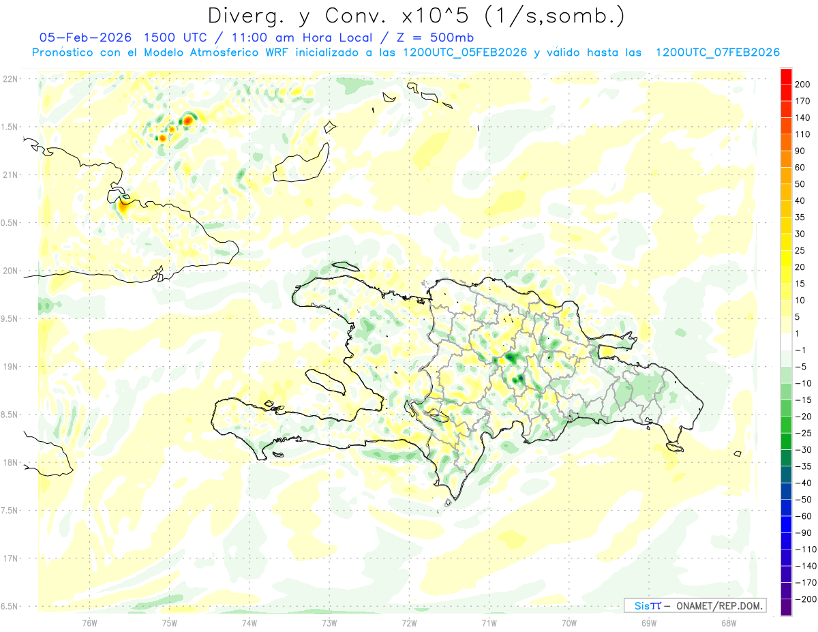Click the positive "25" colorbar label
The height and width of the screenshot is (632, 818).
(x=801, y=250)
